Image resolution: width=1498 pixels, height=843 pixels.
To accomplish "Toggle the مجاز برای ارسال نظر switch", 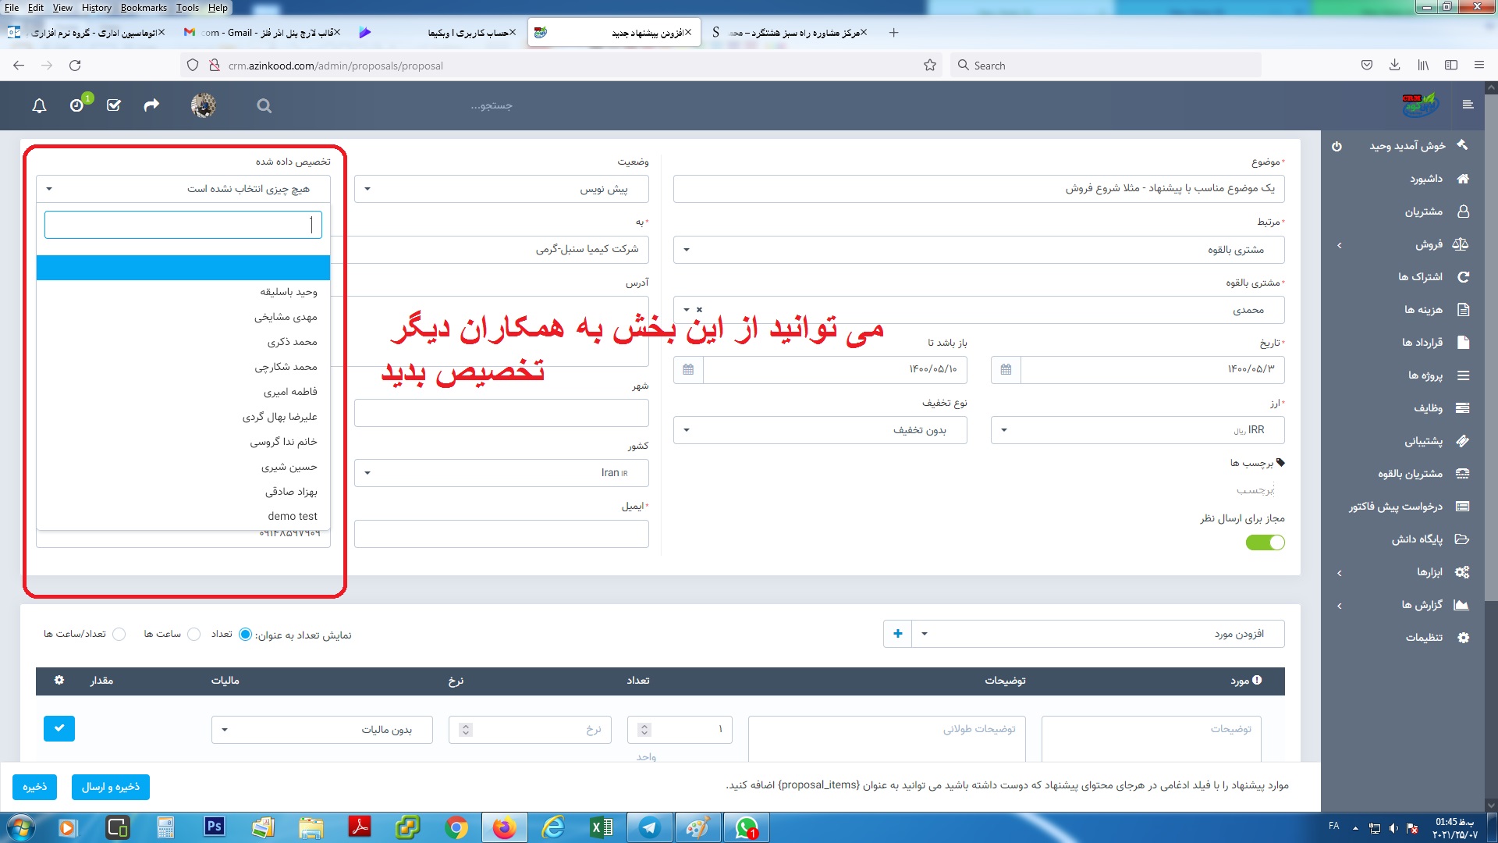I will tap(1265, 542).
